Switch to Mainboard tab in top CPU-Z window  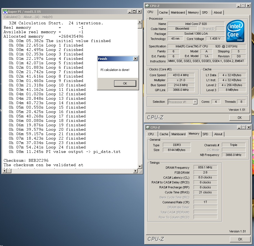[178, 12]
